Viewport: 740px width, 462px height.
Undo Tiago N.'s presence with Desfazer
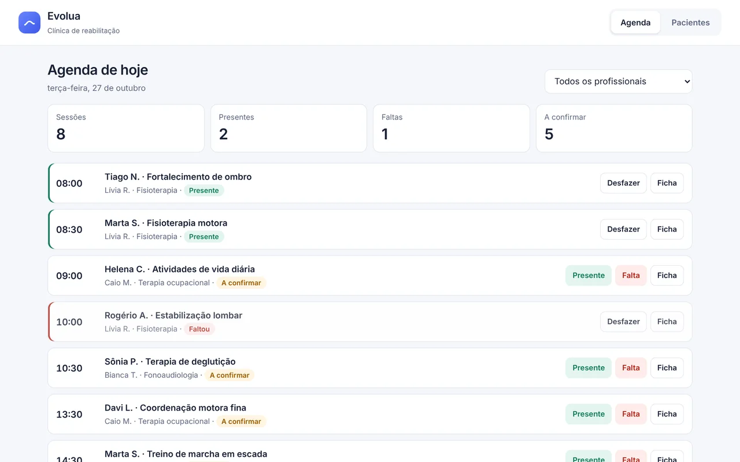point(623,183)
